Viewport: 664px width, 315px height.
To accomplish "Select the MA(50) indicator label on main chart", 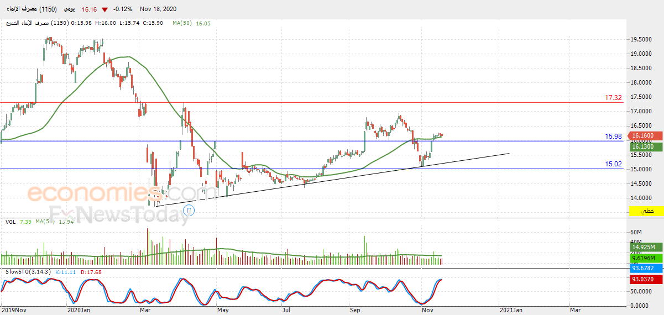I will (x=182, y=23).
